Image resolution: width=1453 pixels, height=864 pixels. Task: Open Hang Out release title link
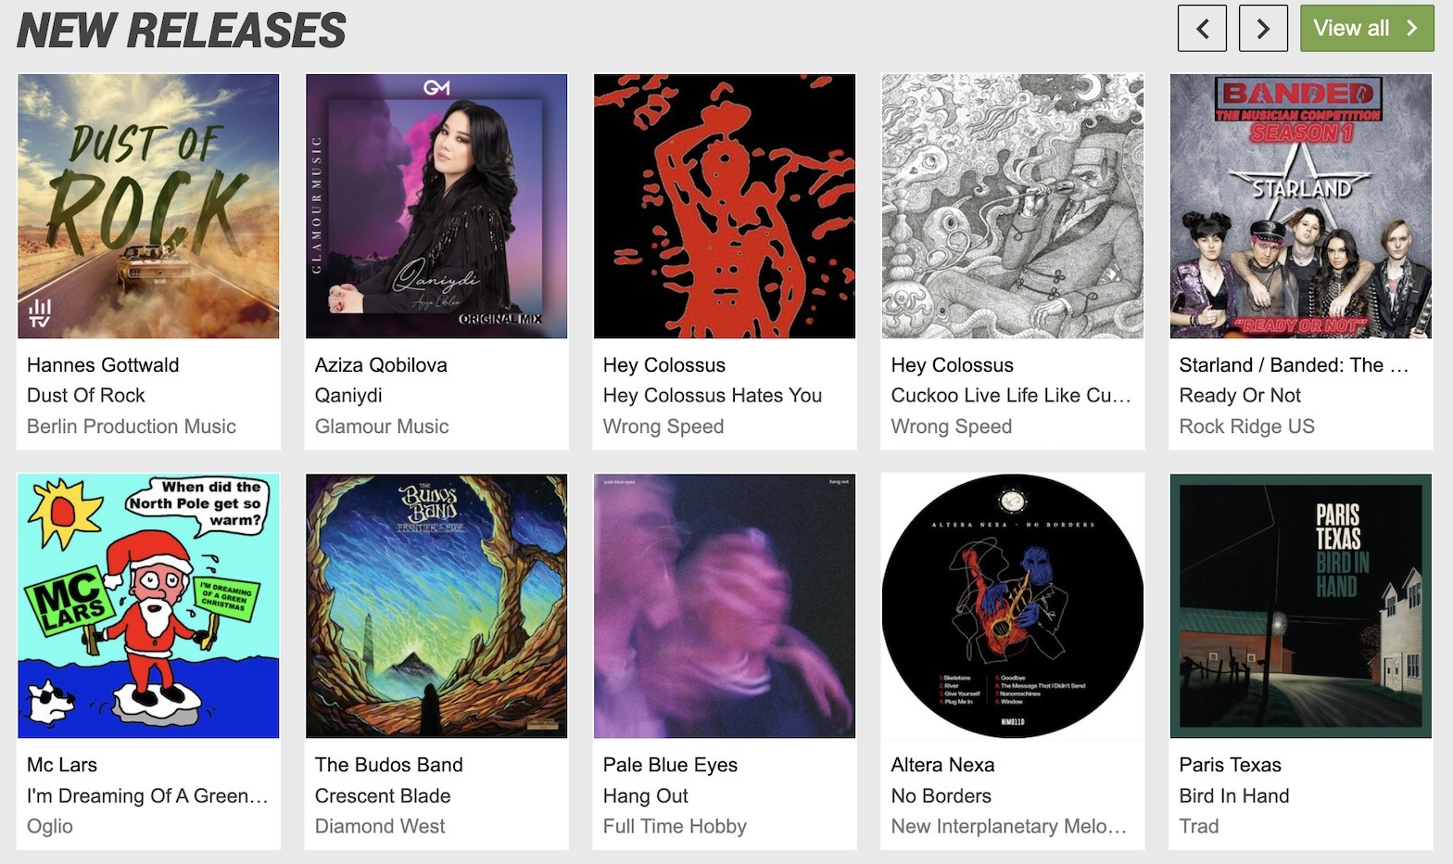(646, 796)
